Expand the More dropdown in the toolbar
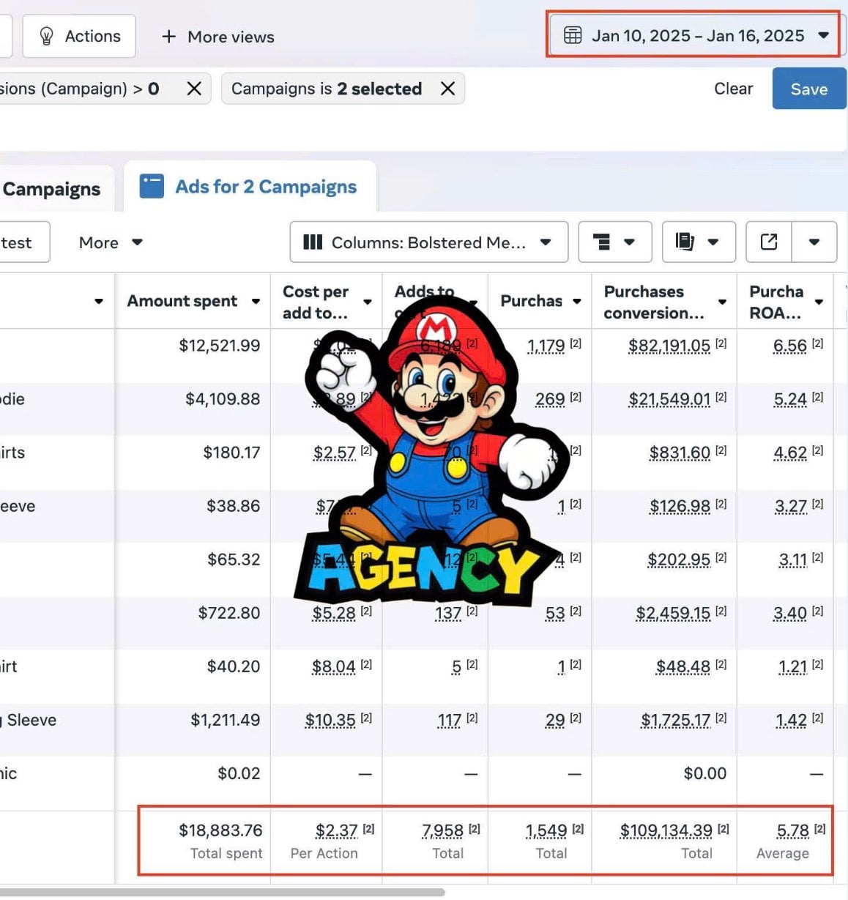 click(111, 242)
